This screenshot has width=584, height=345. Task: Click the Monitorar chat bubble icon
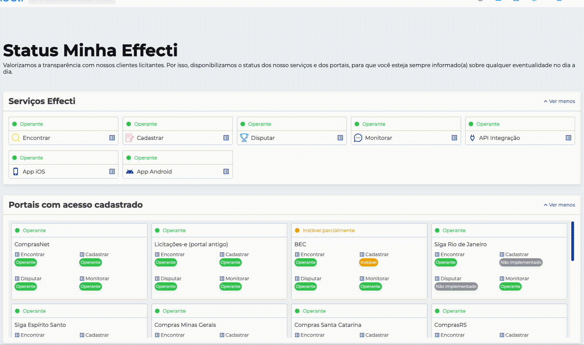pos(358,138)
